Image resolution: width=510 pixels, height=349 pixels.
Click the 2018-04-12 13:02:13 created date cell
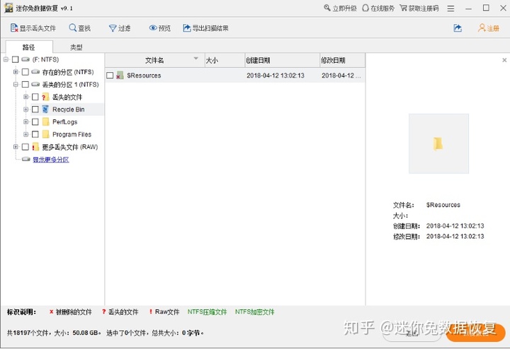(275, 76)
